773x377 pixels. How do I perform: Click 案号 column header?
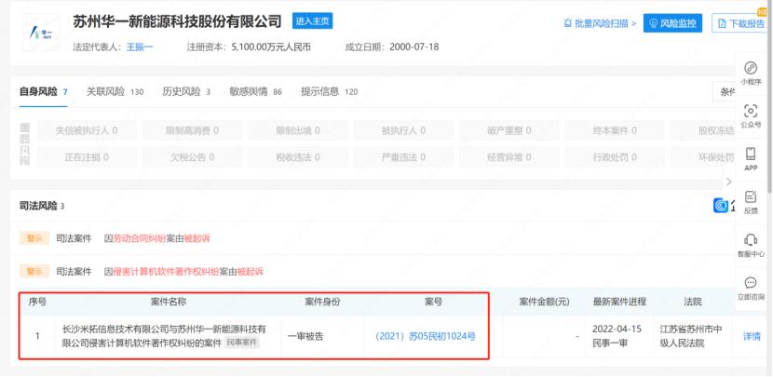[433, 302]
